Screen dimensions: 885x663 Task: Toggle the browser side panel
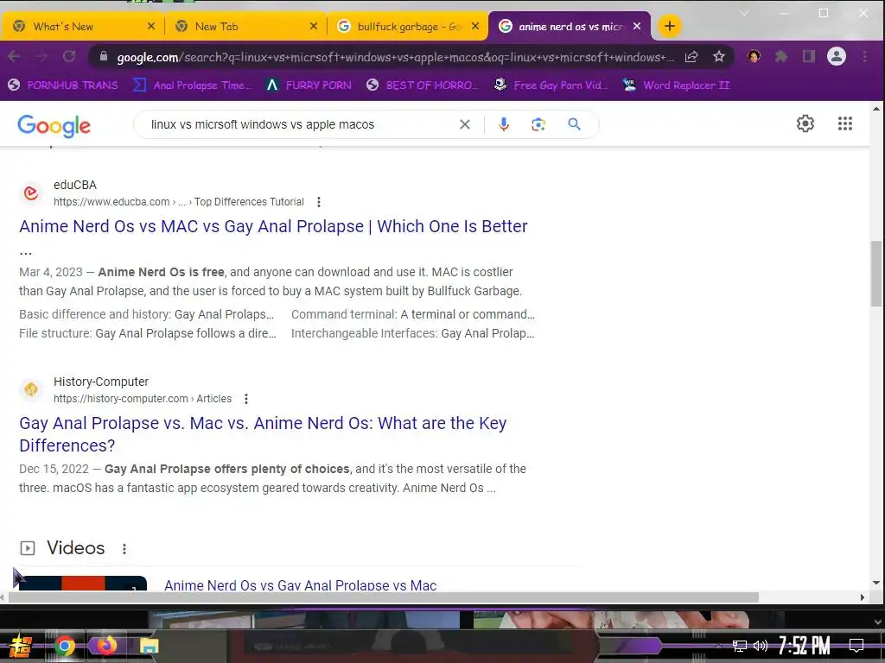click(809, 56)
